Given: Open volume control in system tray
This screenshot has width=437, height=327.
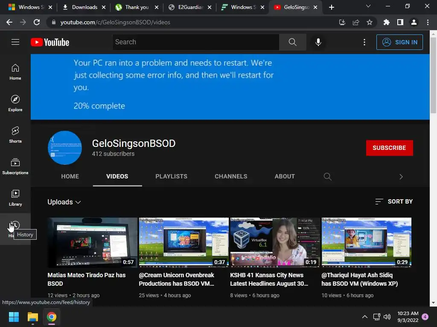Looking at the screenshot, I should (387, 317).
